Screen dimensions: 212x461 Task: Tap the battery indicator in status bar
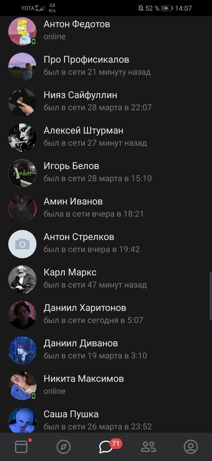pos(167,8)
